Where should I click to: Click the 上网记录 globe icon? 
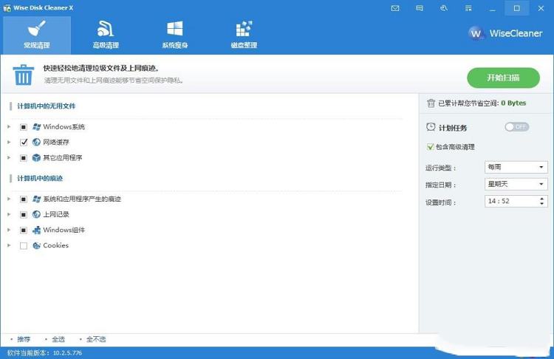(36, 214)
